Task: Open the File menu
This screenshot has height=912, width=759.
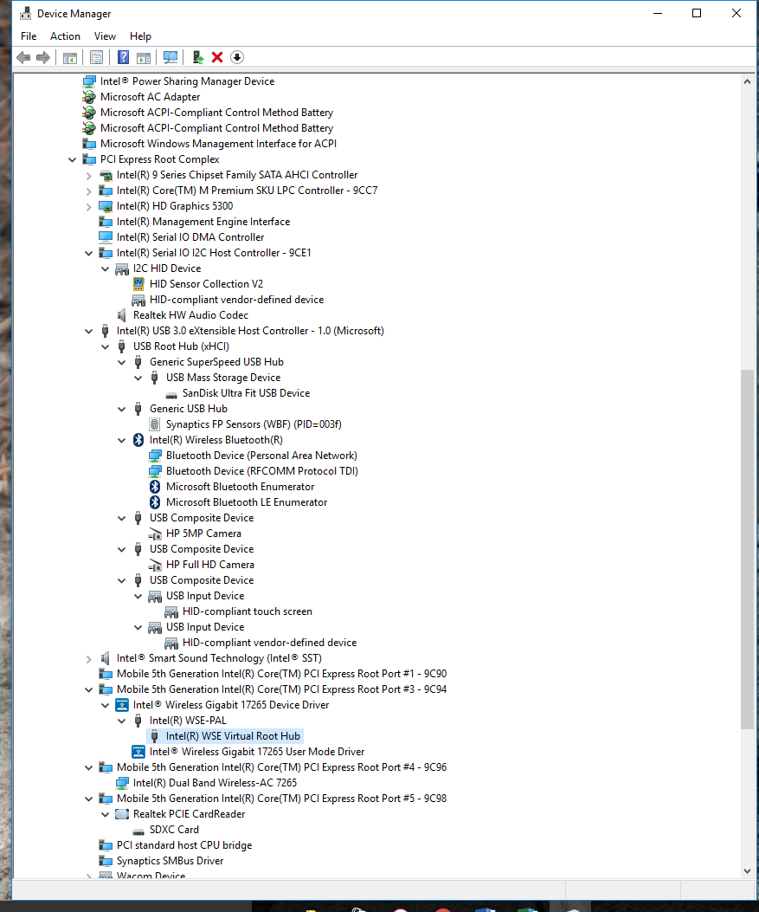Action: coord(29,36)
